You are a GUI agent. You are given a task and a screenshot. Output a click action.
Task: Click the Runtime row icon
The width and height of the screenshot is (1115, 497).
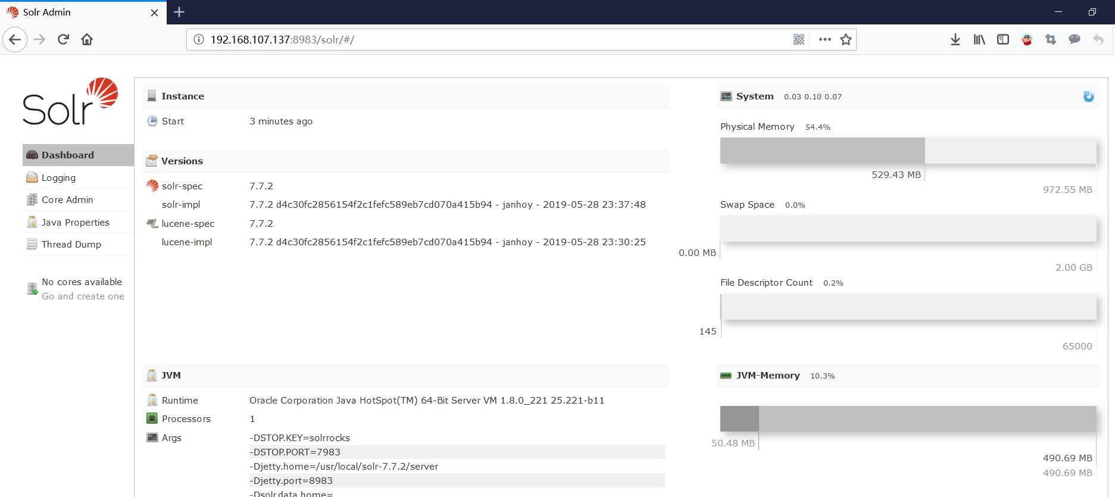point(152,400)
